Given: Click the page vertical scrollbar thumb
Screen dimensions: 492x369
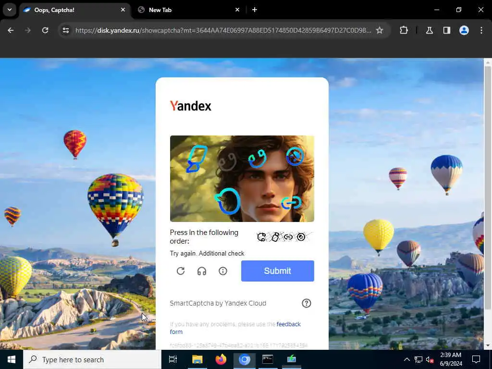Looking at the screenshot, I should click(x=488, y=188).
